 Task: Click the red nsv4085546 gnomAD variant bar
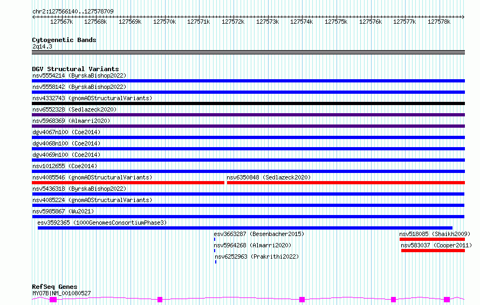pos(128,183)
